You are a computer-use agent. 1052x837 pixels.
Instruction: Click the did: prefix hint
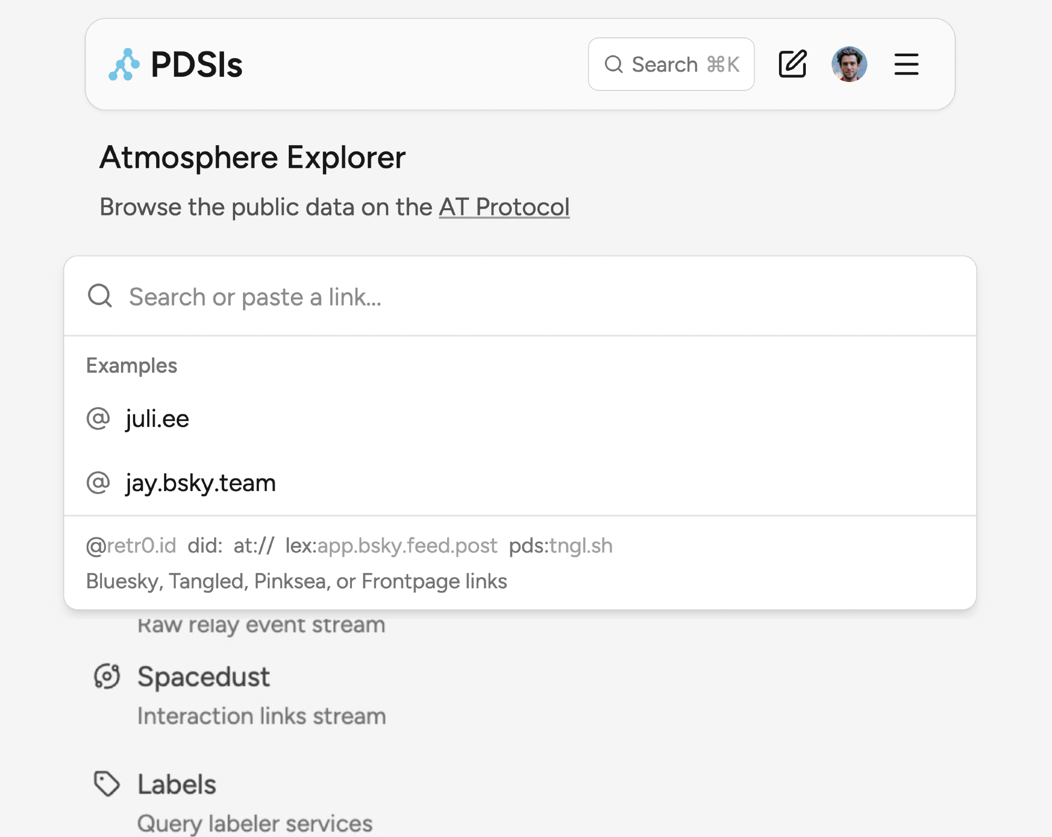pyautogui.click(x=205, y=546)
